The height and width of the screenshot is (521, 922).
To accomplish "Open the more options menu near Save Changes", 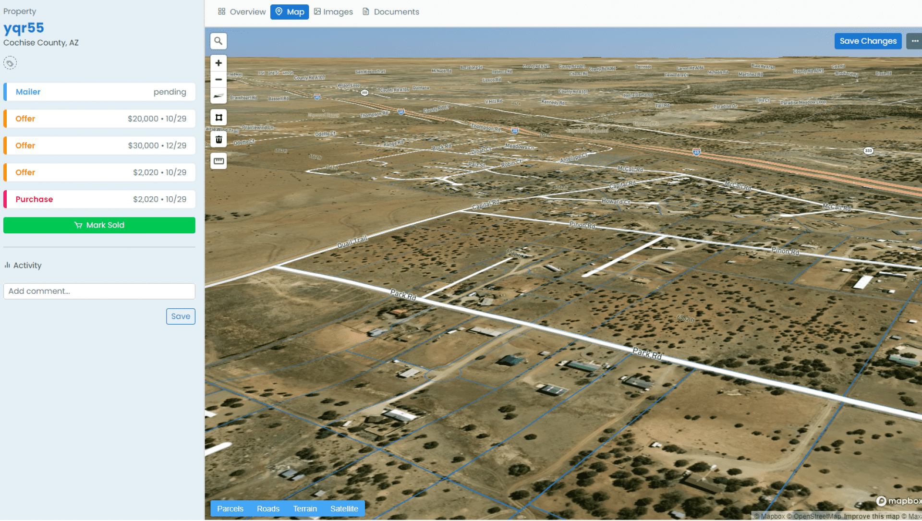I will pyautogui.click(x=914, y=41).
